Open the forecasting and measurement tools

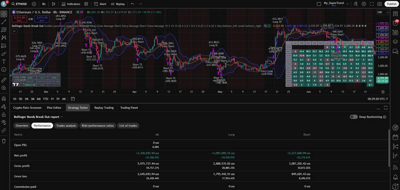(x=4, y=46)
